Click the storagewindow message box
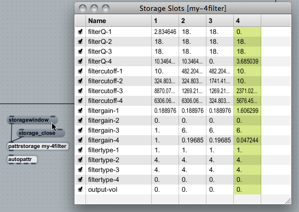299x212 pixels. (32, 120)
